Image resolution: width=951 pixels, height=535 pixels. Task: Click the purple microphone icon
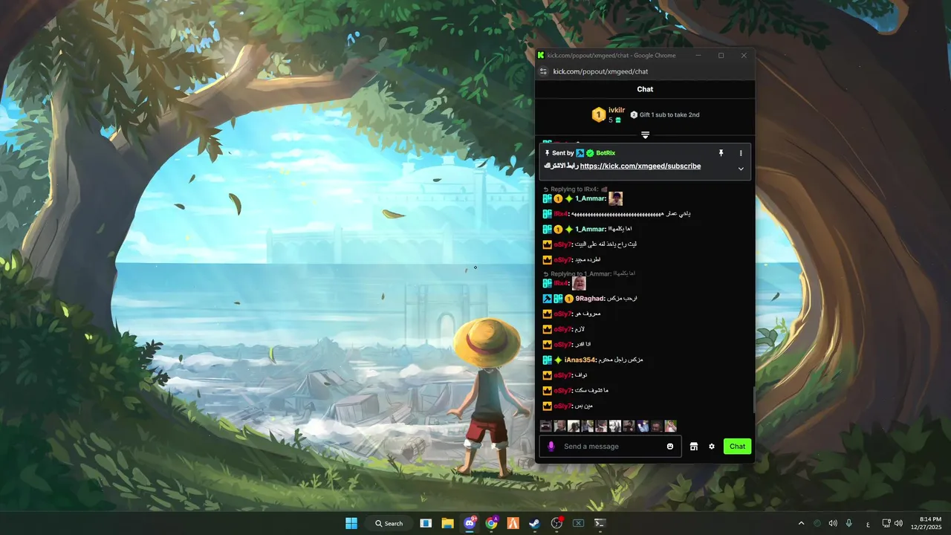[x=551, y=447]
